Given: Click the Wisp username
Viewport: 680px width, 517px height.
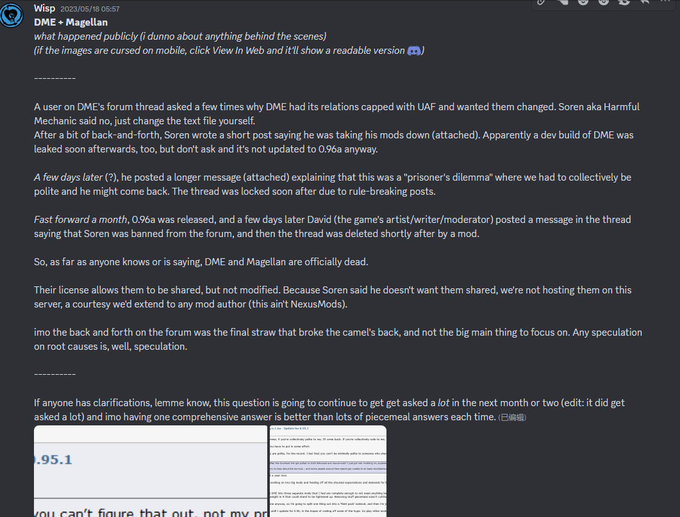Looking at the screenshot, I should point(45,8).
